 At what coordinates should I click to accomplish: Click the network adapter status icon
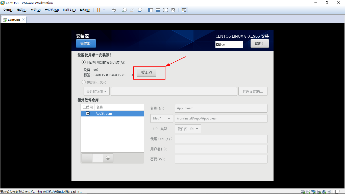(x=313, y=192)
